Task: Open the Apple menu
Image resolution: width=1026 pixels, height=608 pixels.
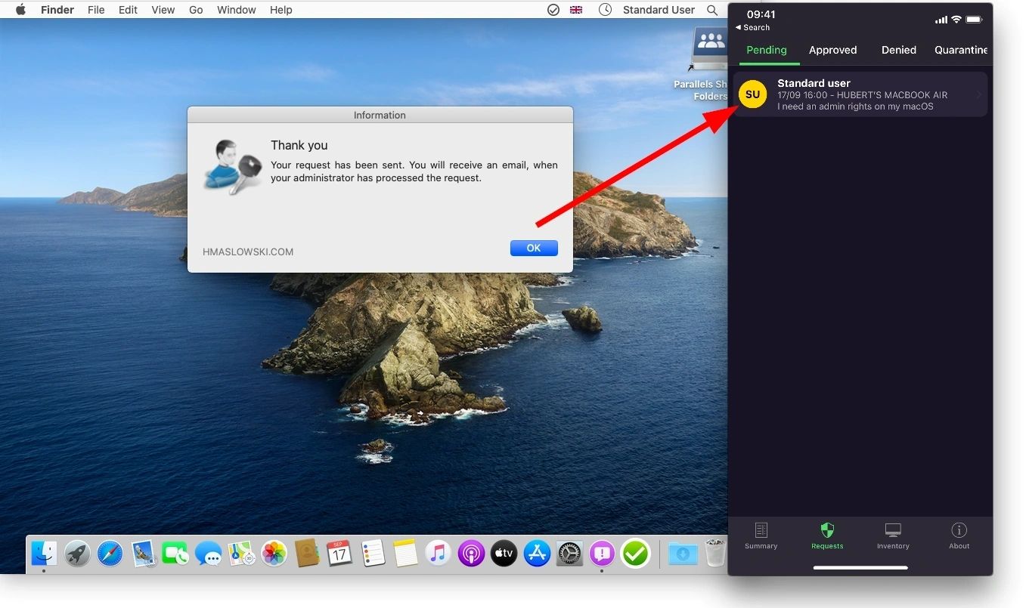Action: [20, 10]
